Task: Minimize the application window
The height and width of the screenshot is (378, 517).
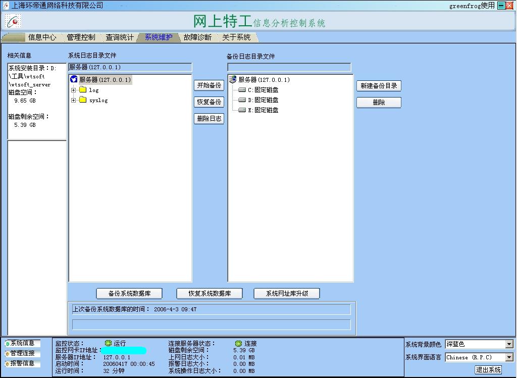Action: click(x=501, y=5)
